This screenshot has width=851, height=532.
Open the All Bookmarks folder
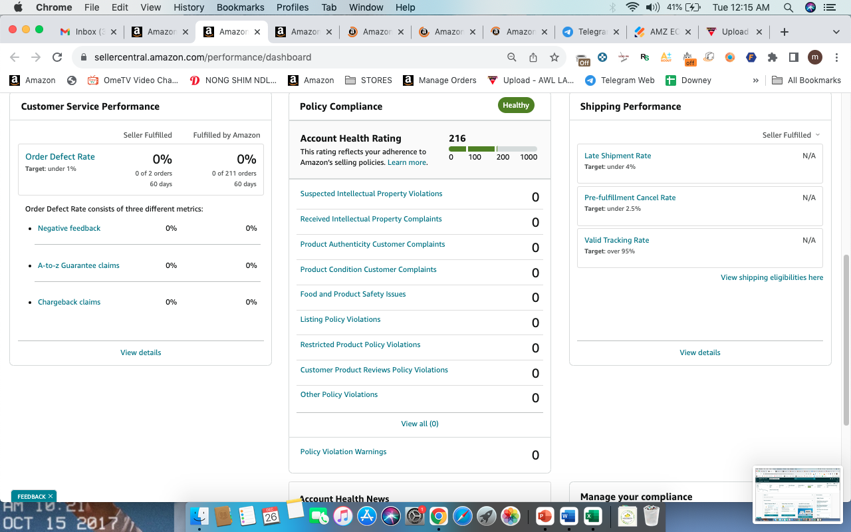(x=806, y=80)
